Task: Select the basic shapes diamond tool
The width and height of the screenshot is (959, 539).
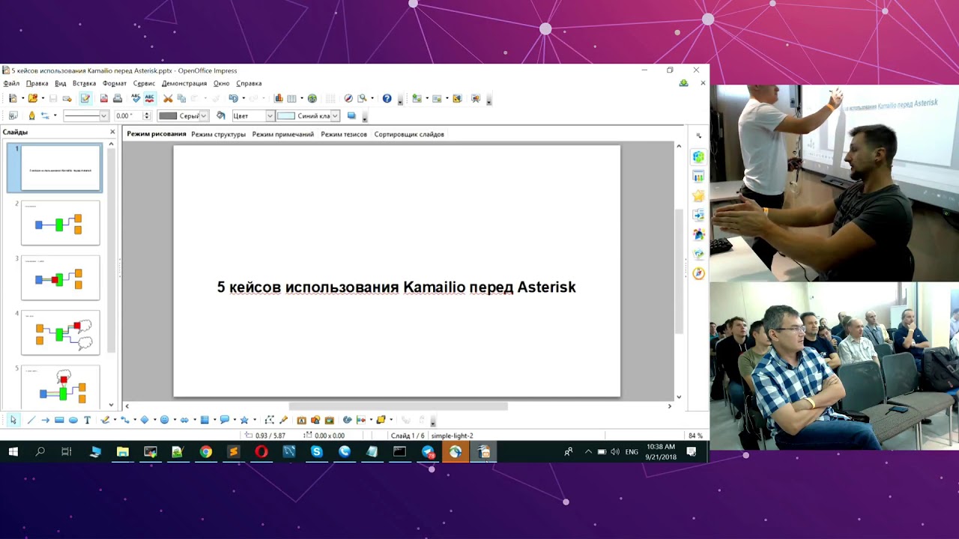Action: coord(145,420)
